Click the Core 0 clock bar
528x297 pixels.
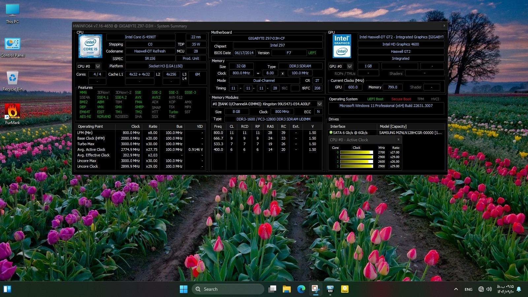(356, 152)
